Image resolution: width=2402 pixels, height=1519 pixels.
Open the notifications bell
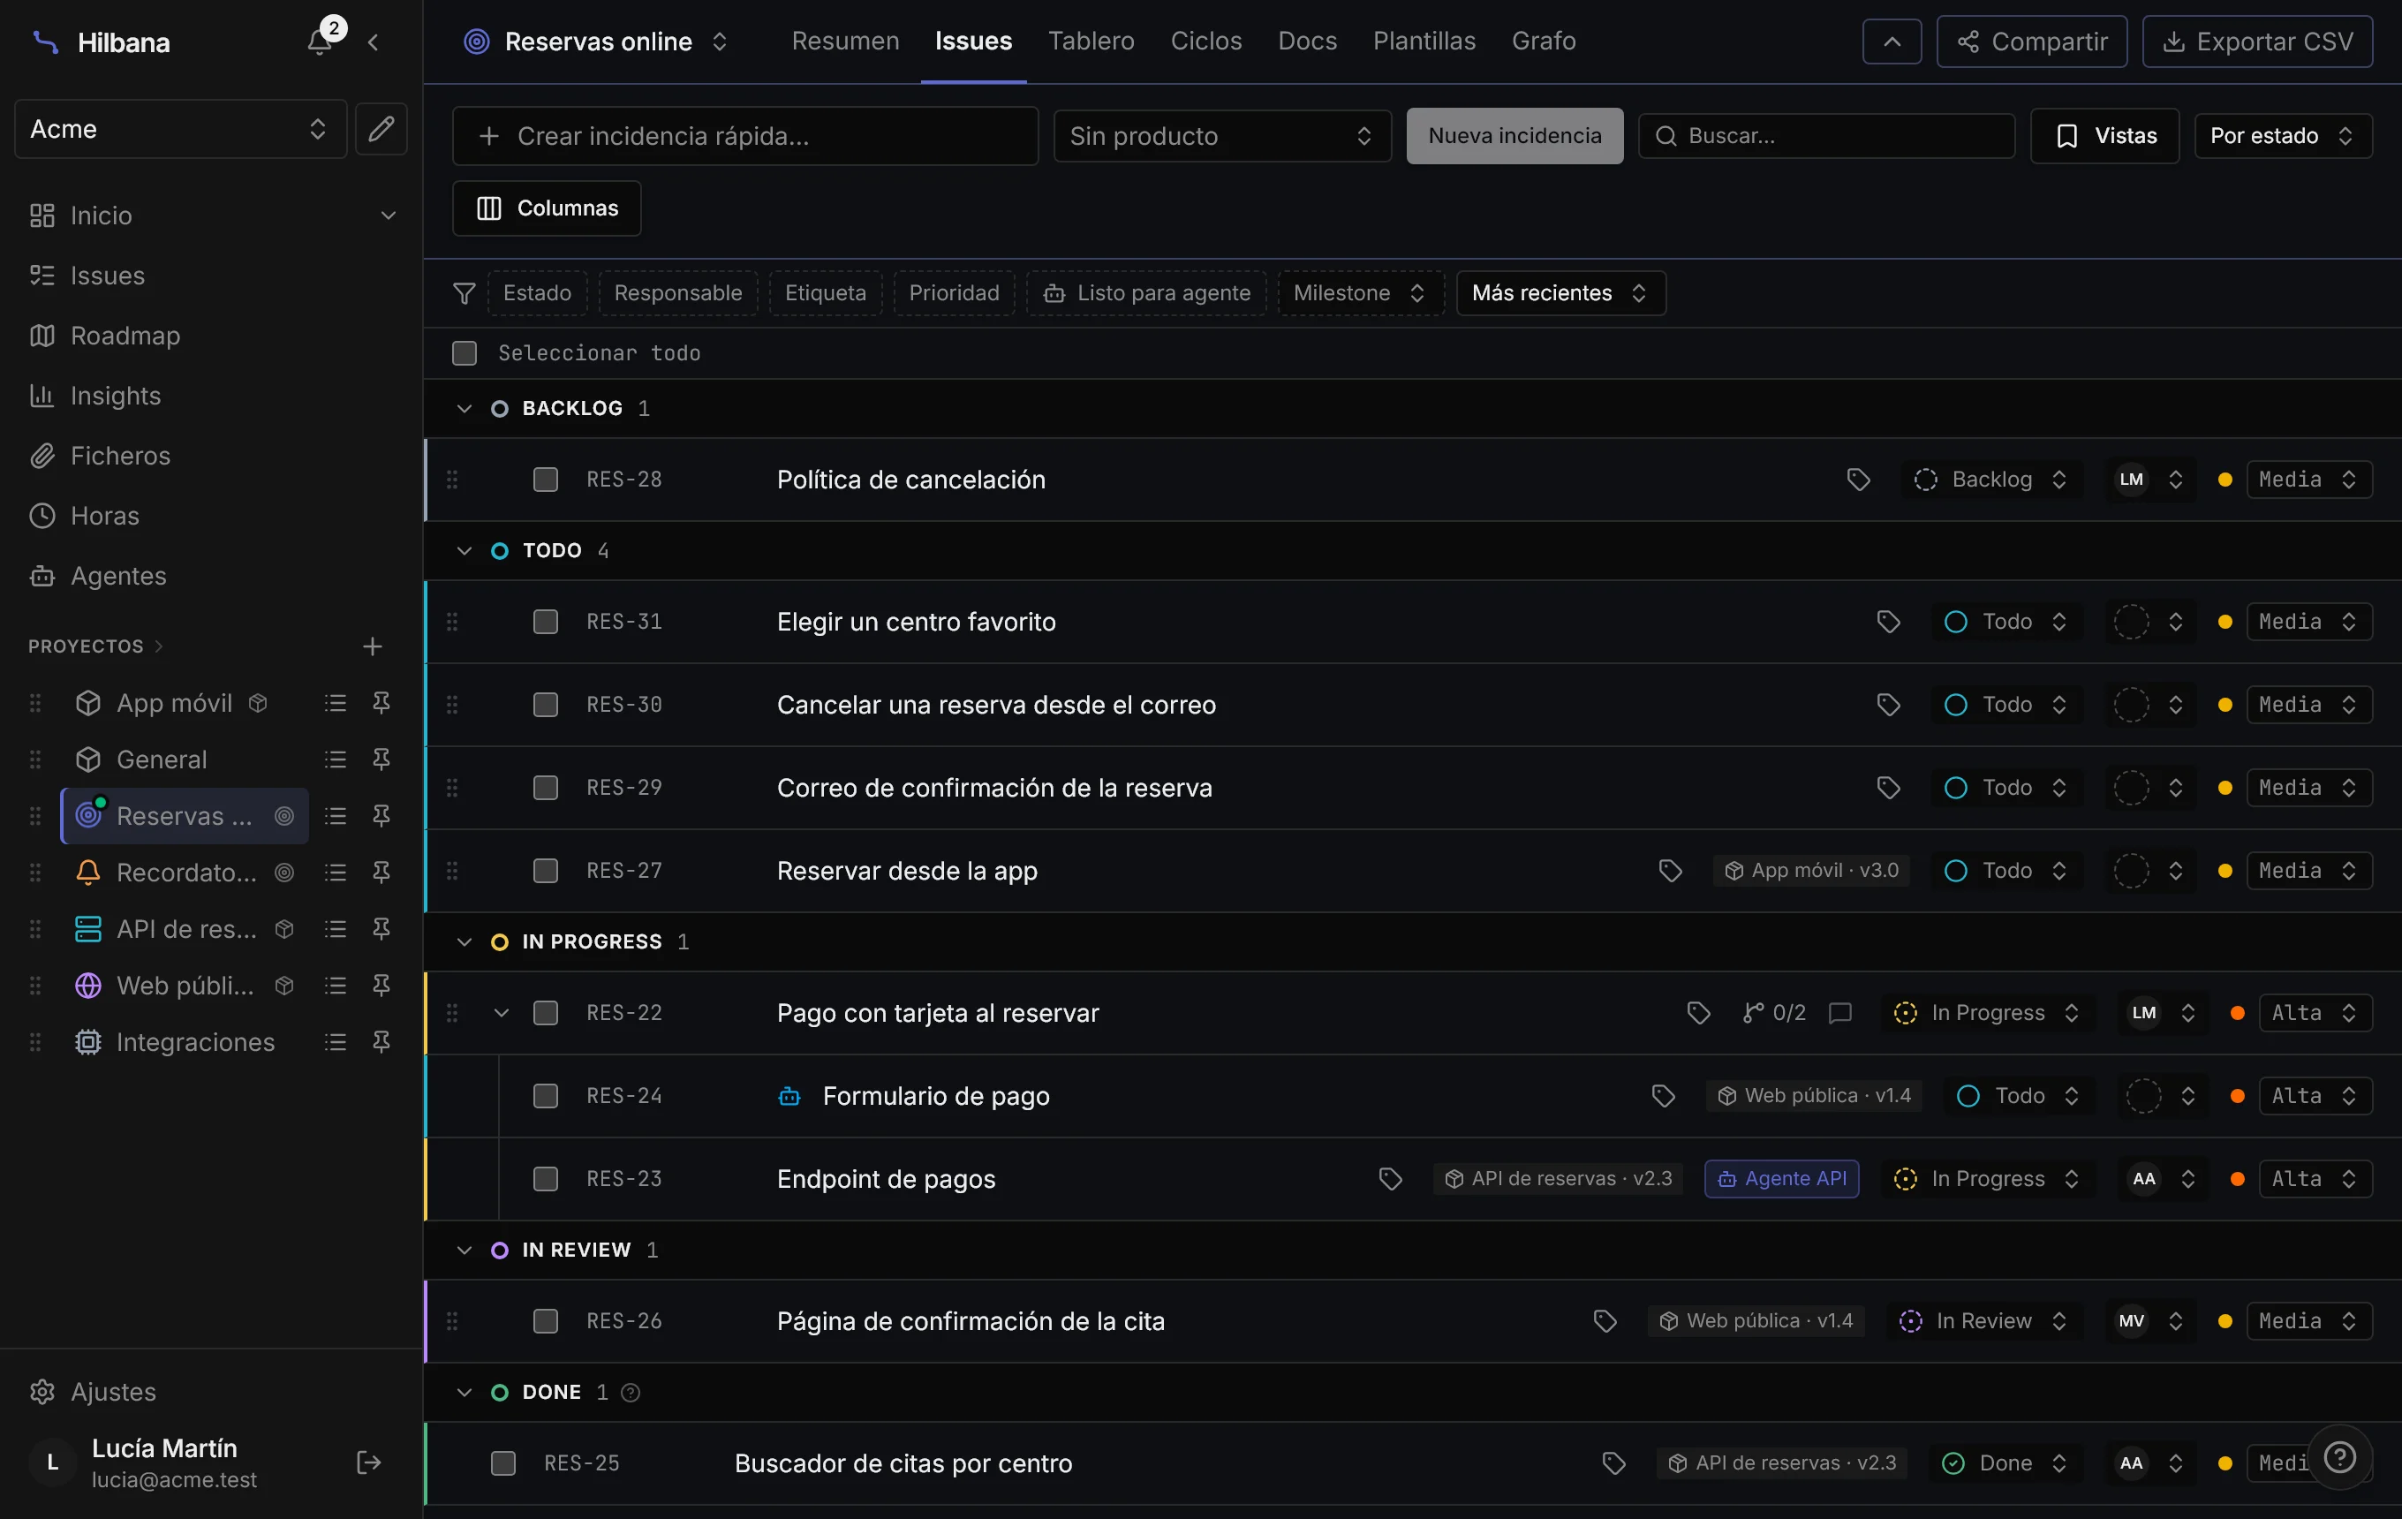321,41
